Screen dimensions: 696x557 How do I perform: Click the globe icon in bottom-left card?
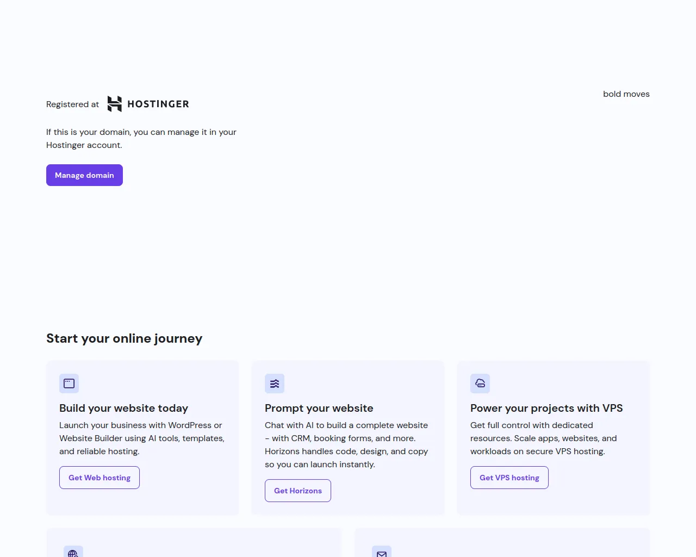point(73,553)
